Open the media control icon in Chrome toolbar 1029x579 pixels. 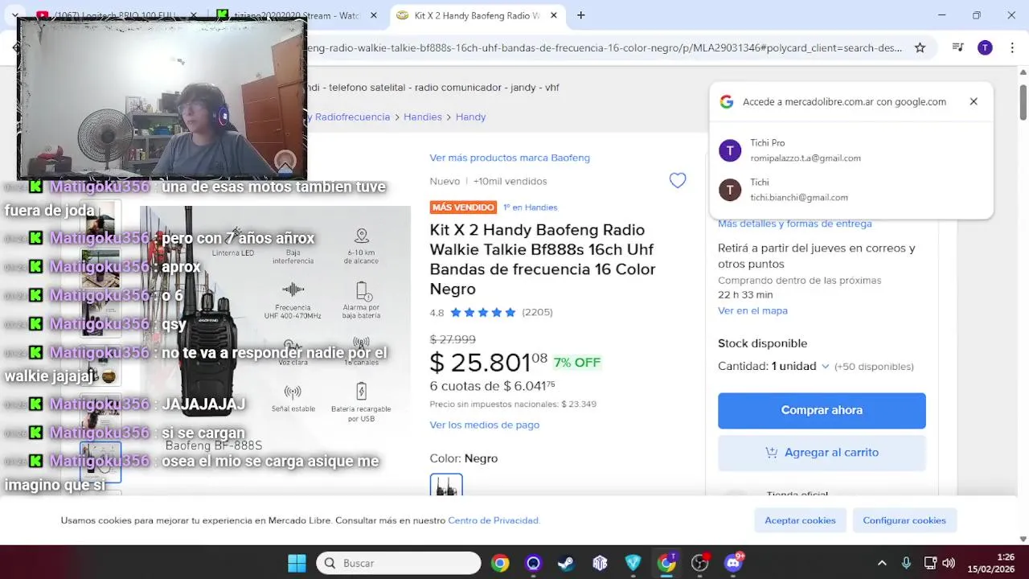(957, 47)
